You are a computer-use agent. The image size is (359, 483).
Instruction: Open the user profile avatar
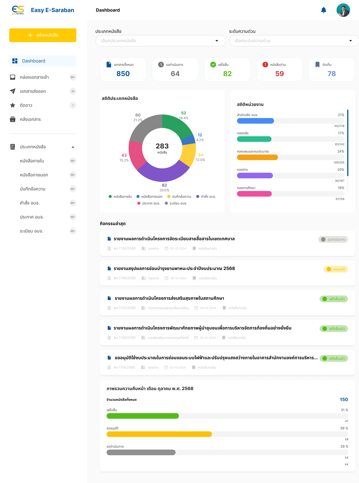click(343, 10)
